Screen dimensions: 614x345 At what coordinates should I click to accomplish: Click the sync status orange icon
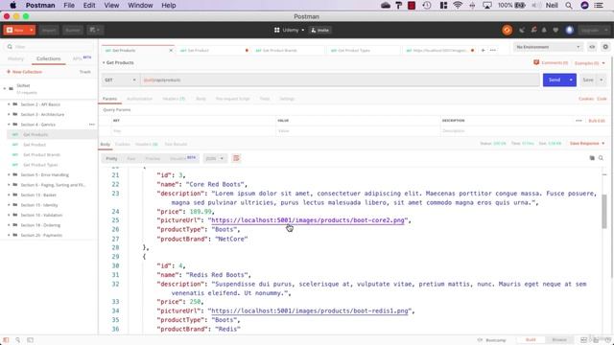507,30
